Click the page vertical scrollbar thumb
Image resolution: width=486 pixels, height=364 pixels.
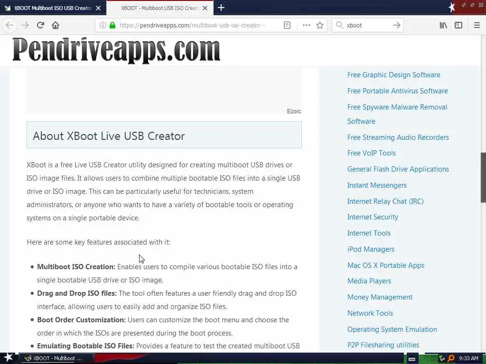483,177
